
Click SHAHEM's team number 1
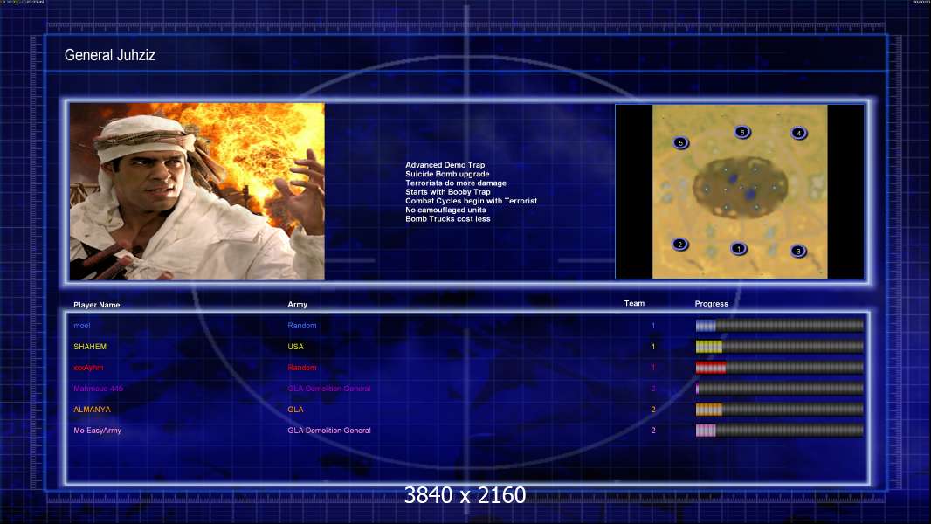coord(653,347)
